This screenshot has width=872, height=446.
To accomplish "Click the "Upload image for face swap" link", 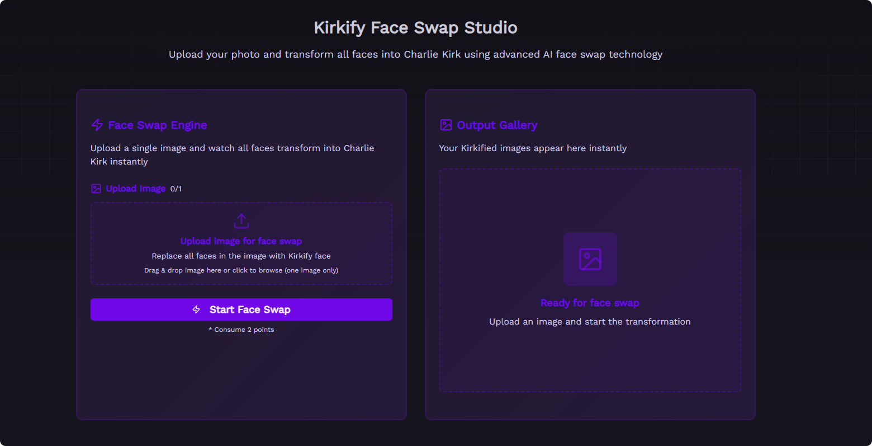I will pyautogui.click(x=241, y=241).
